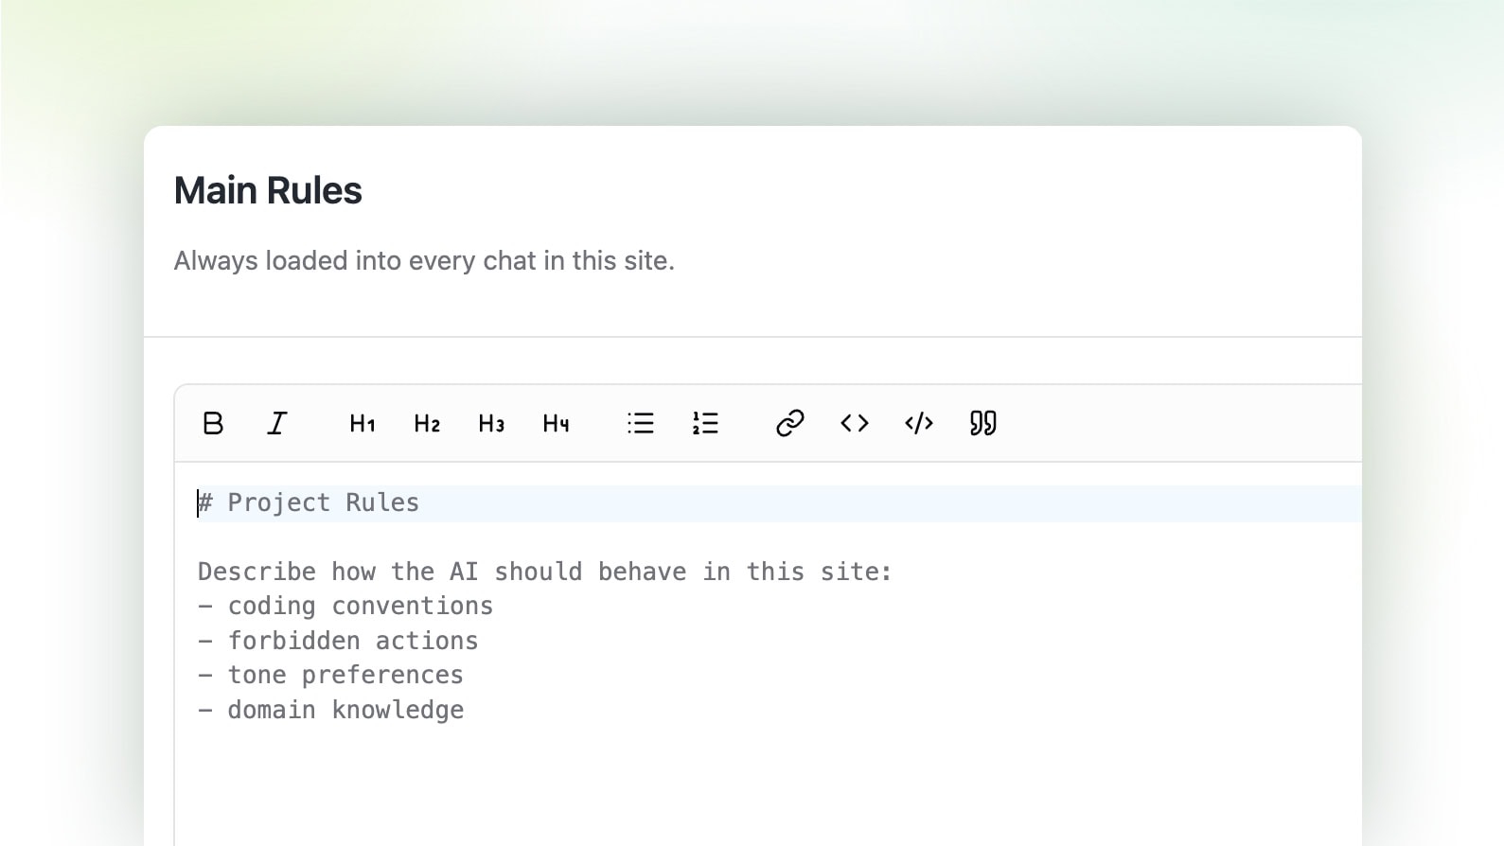Click the '- forbidden actions' line
Screen dimensions: 1504x846
point(338,641)
